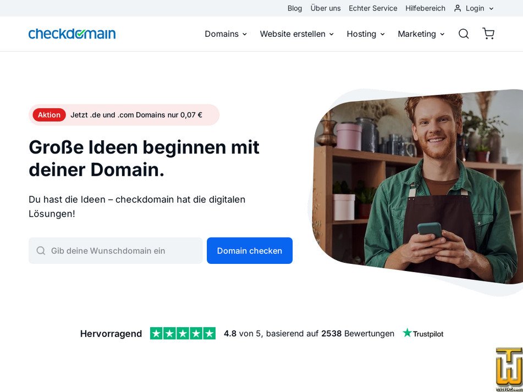Screen dimensions: 523x392
Task: Expand the Domains dropdown menu
Action: pos(226,34)
